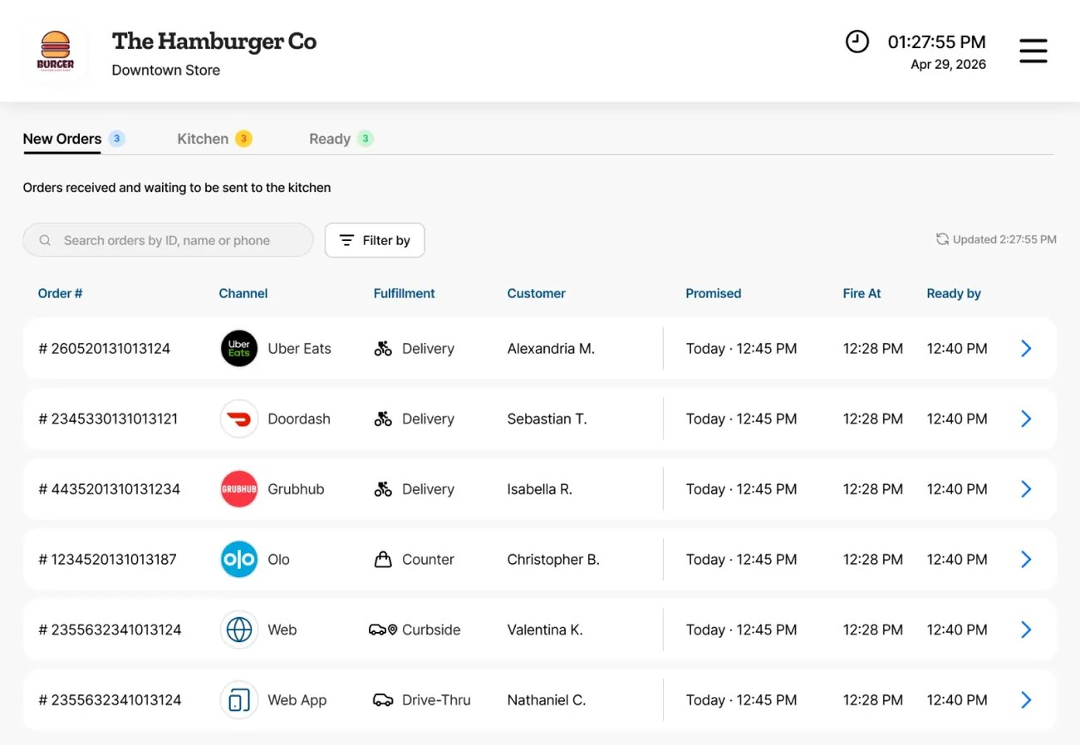The width and height of the screenshot is (1080, 745).
Task: Sort by Ready by column header
Action: pos(954,293)
